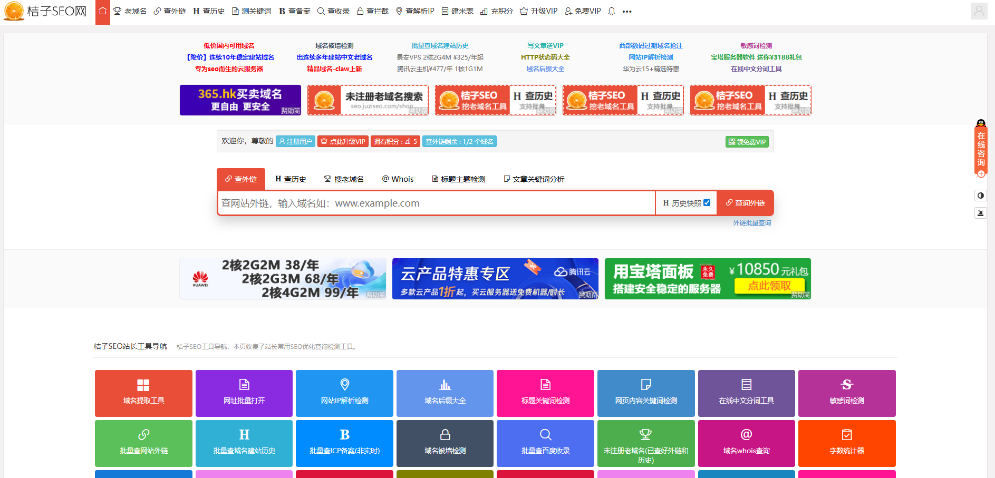
Task: Open the 外链批量查询 link
Action: click(x=752, y=223)
